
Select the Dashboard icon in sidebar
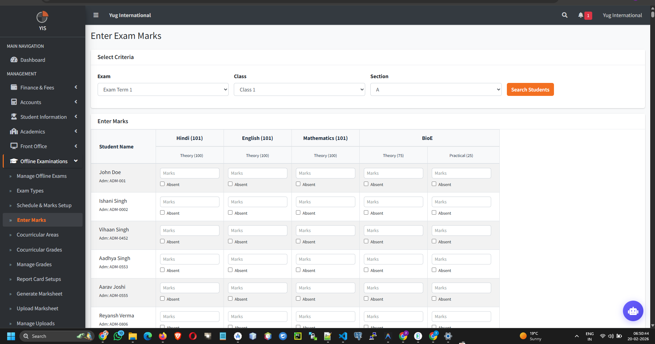(14, 60)
